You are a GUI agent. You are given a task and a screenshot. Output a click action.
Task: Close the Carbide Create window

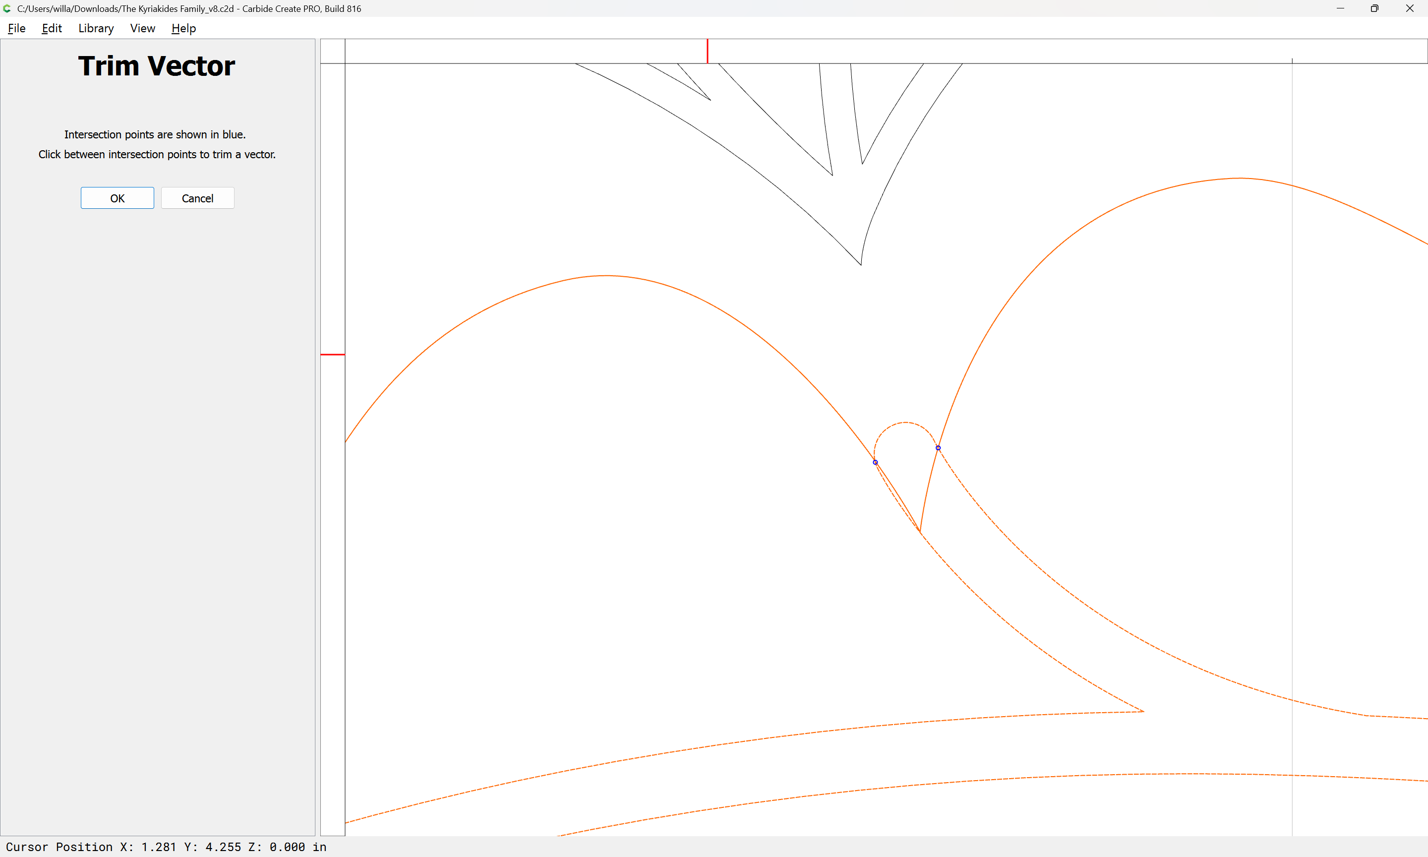(x=1410, y=8)
